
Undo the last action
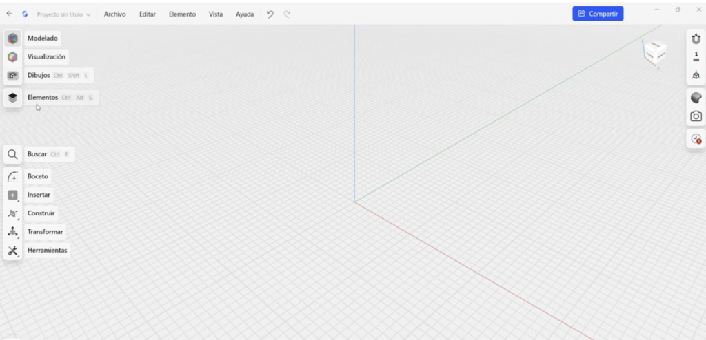(x=270, y=14)
